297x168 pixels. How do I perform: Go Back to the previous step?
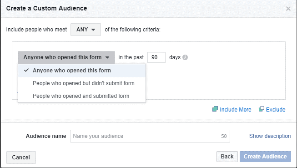point(227,157)
